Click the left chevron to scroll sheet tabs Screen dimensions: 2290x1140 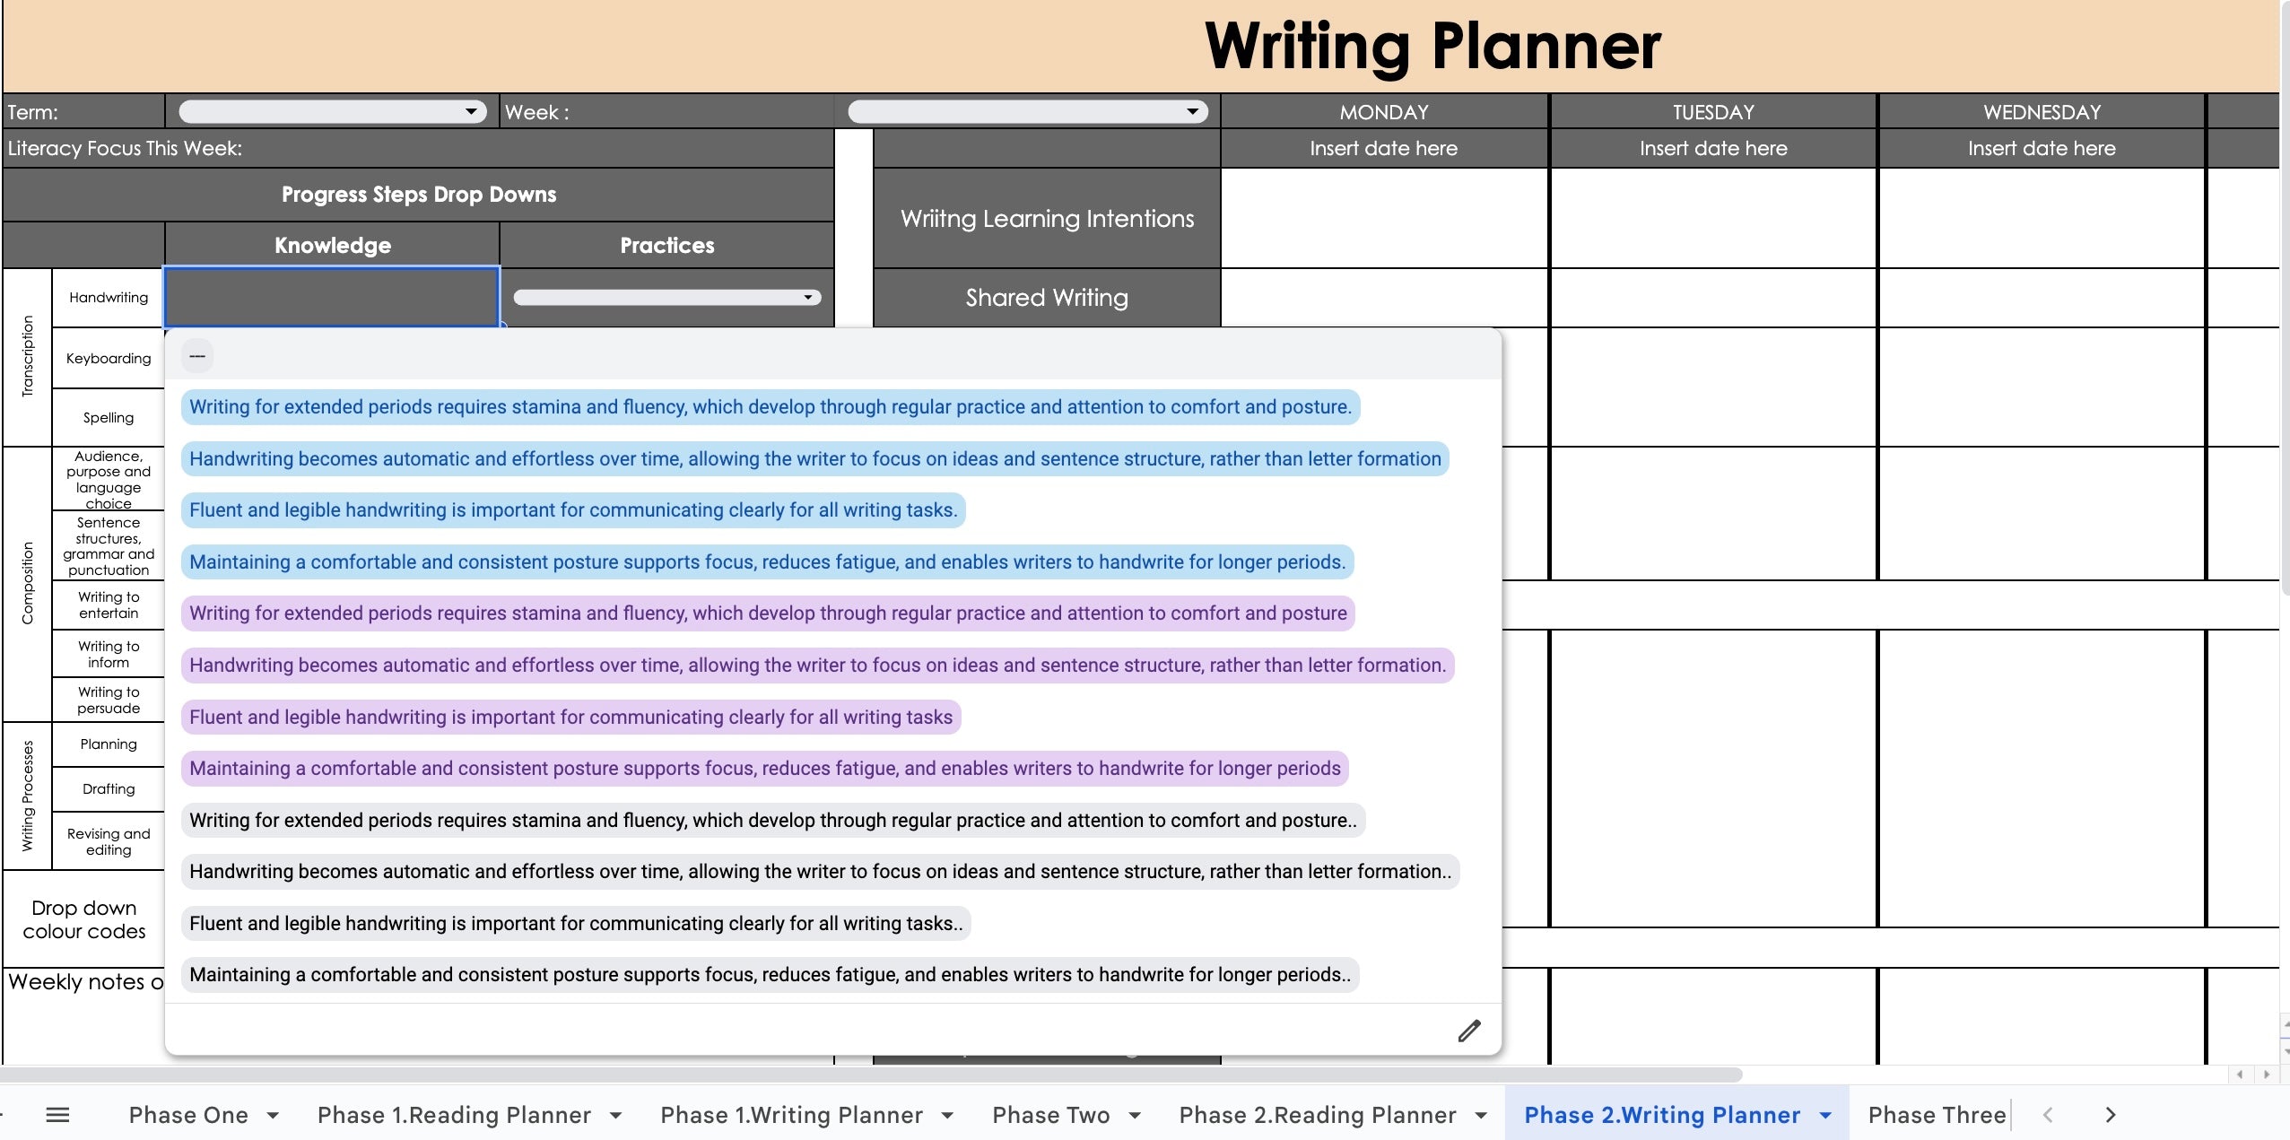2048,1114
